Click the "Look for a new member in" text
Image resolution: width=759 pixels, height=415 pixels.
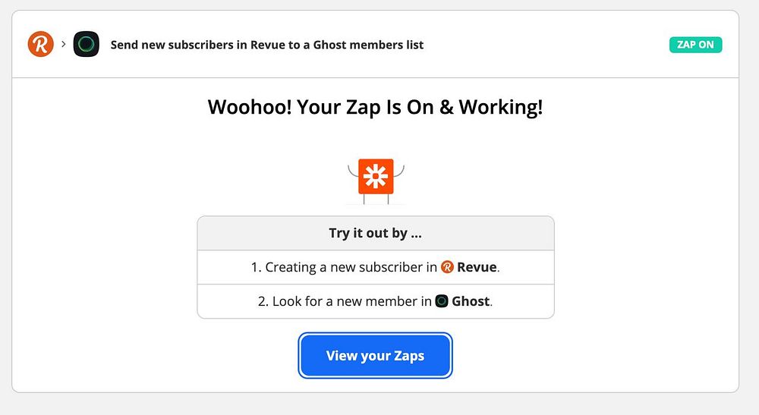click(351, 301)
